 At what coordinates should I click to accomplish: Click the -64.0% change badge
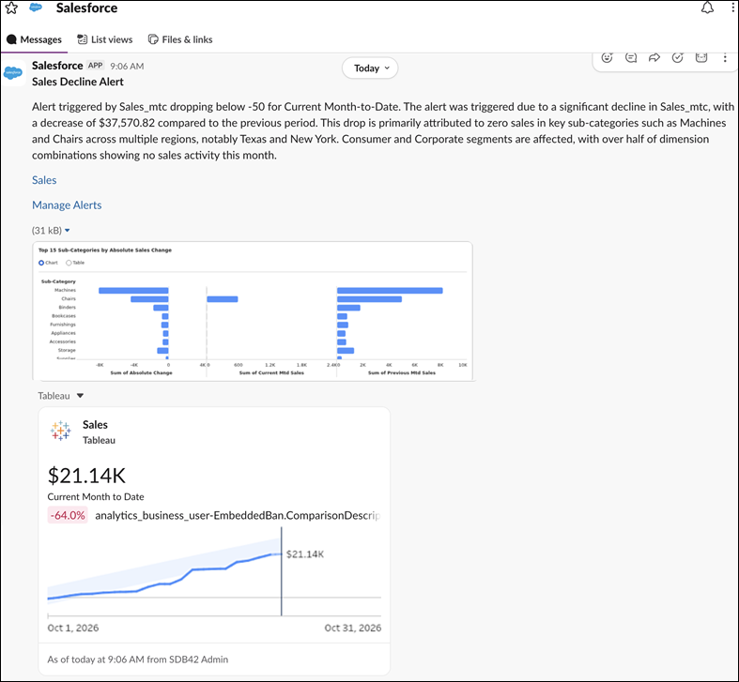pyautogui.click(x=68, y=515)
